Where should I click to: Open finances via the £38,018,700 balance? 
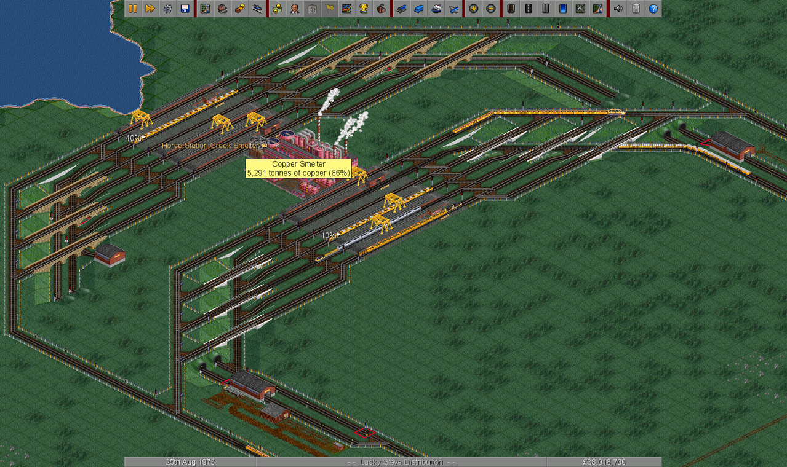pyautogui.click(x=603, y=462)
